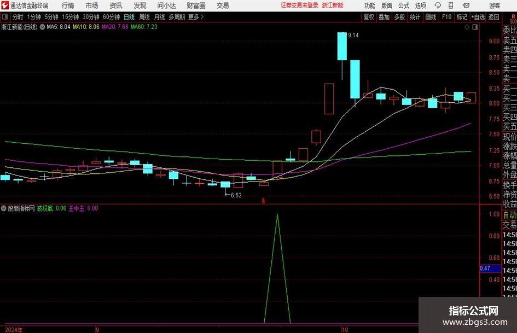Open the 画线 drawing tools
This screenshot has height=333, width=517.
point(431,17)
